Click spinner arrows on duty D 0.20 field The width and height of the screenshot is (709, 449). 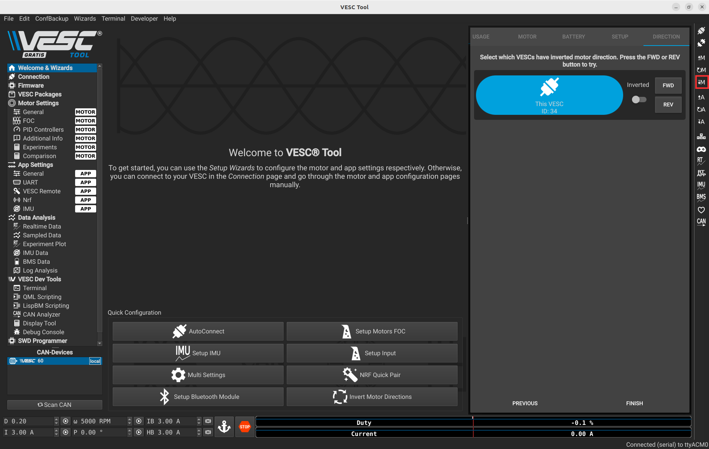coord(56,421)
